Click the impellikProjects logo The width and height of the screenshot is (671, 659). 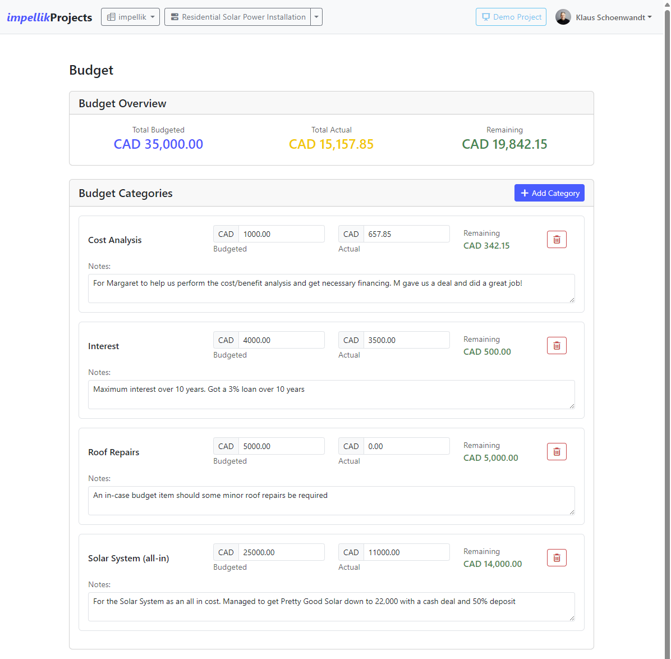(x=49, y=17)
